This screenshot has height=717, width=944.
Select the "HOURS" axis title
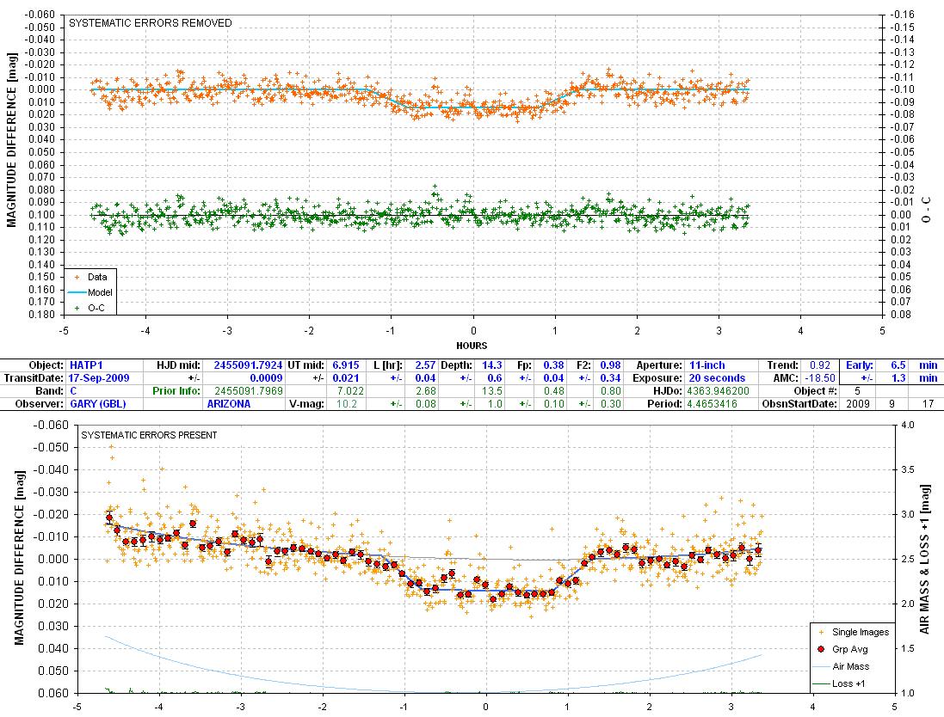click(472, 346)
